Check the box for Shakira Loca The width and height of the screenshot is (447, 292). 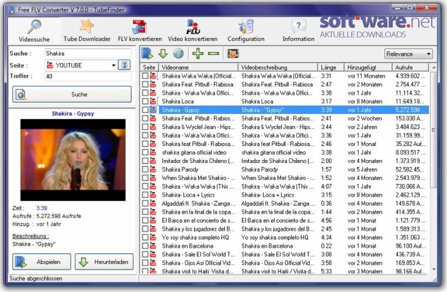145,102
